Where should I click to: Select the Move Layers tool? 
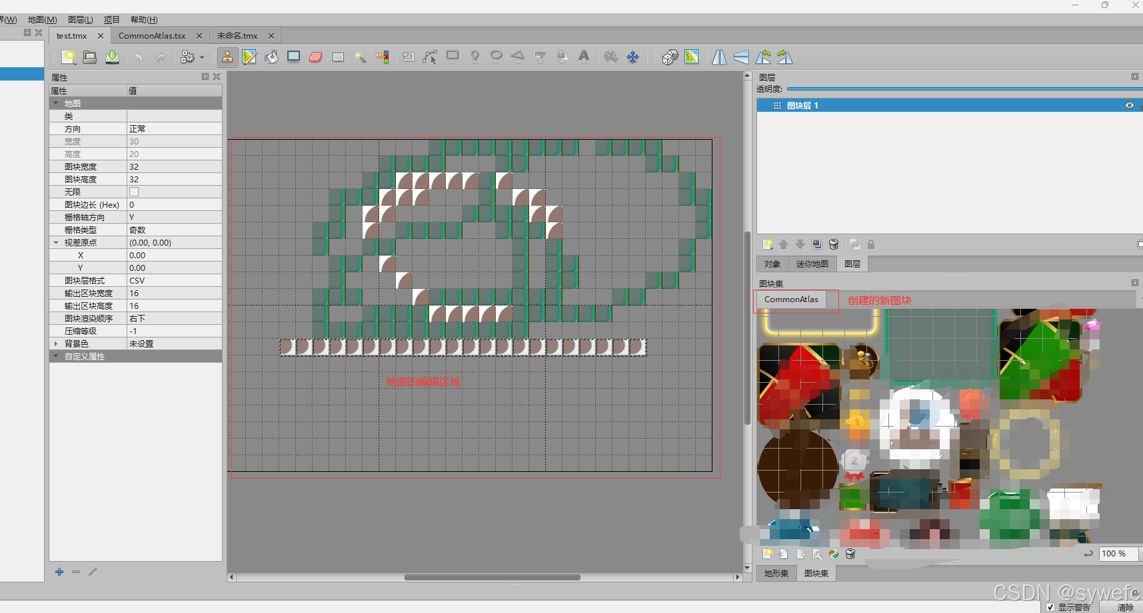point(633,57)
